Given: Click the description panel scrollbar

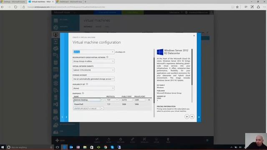Looking at the screenshot, I should tap(192, 67).
